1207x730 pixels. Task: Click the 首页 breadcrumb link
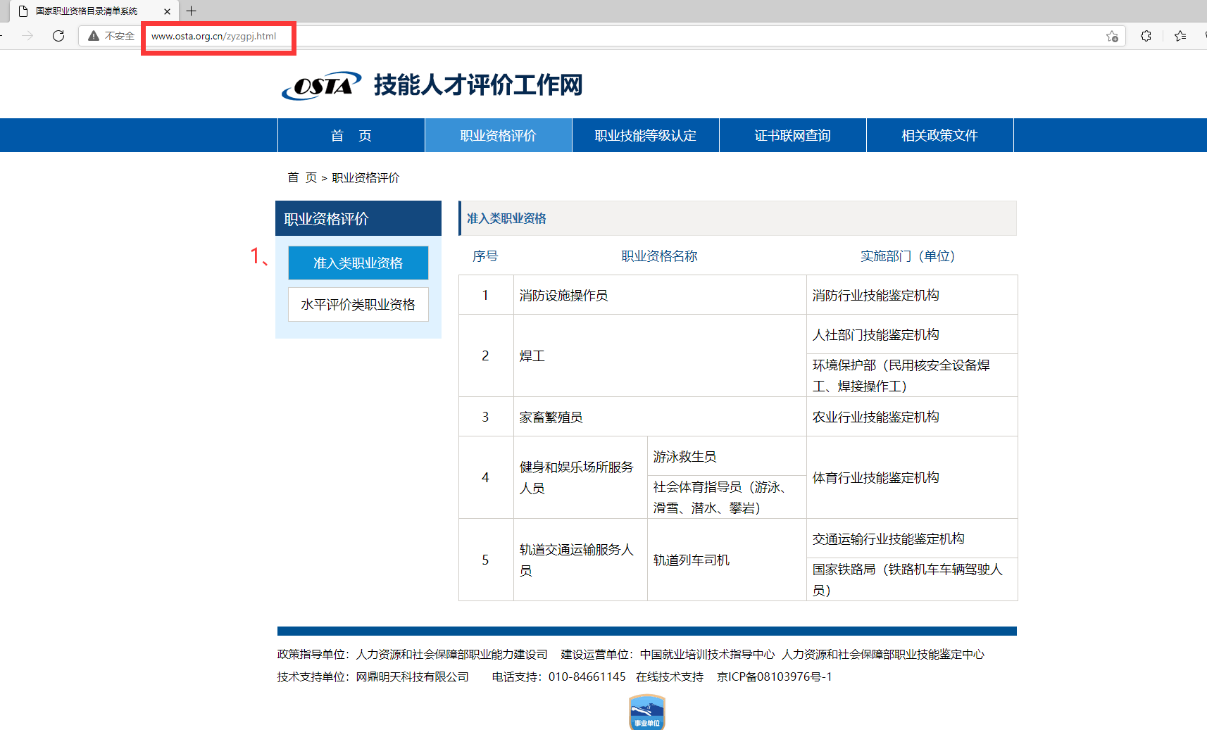[301, 178]
